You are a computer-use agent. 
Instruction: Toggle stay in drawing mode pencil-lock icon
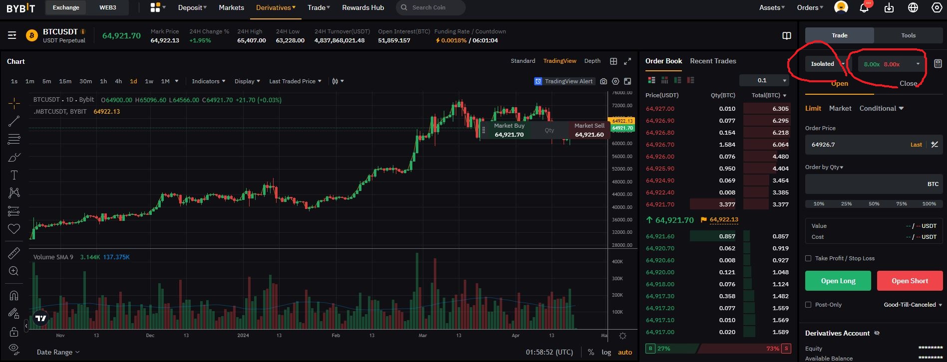pos(14,314)
